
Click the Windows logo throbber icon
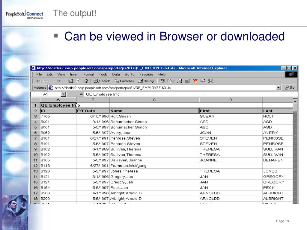pos(291,74)
